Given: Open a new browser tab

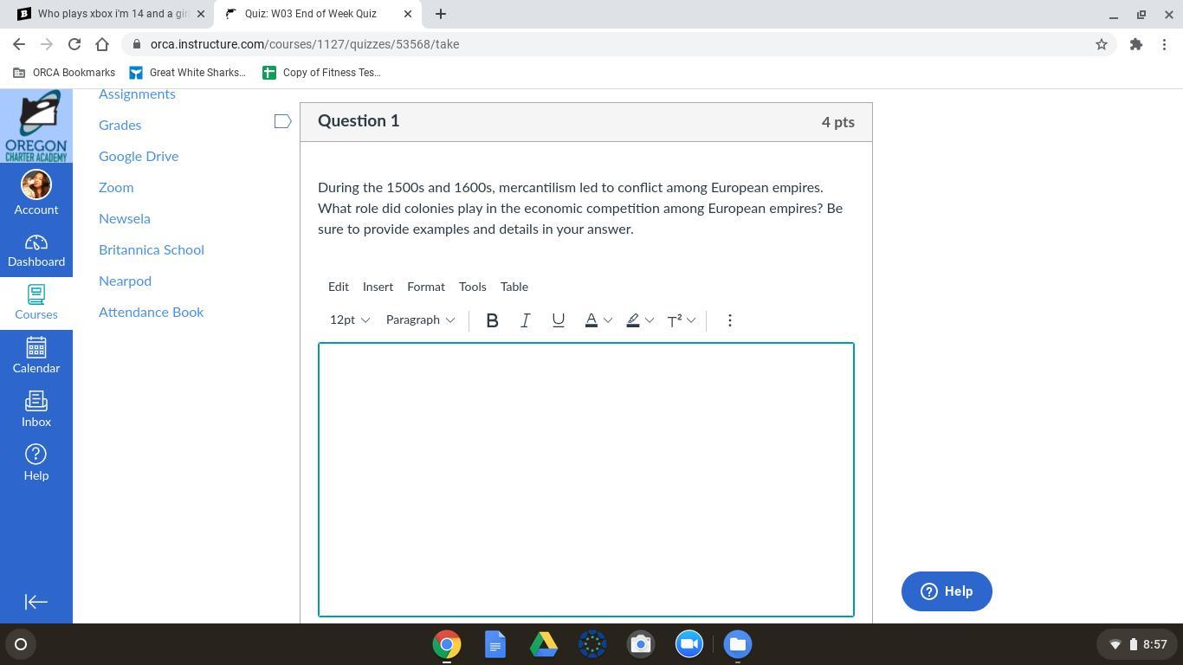Looking at the screenshot, I should pos(441,14).
